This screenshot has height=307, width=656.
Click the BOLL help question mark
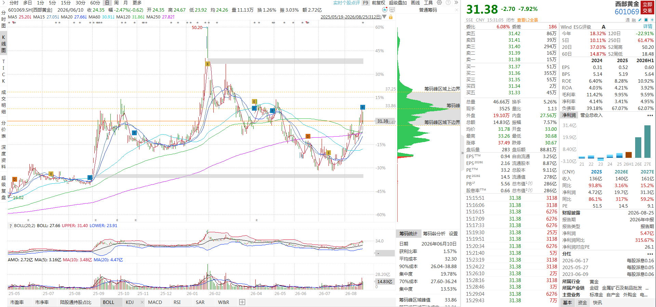(11, 226)
